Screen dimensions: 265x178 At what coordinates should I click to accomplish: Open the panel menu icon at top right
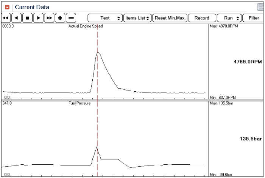(x=260, y=7)
